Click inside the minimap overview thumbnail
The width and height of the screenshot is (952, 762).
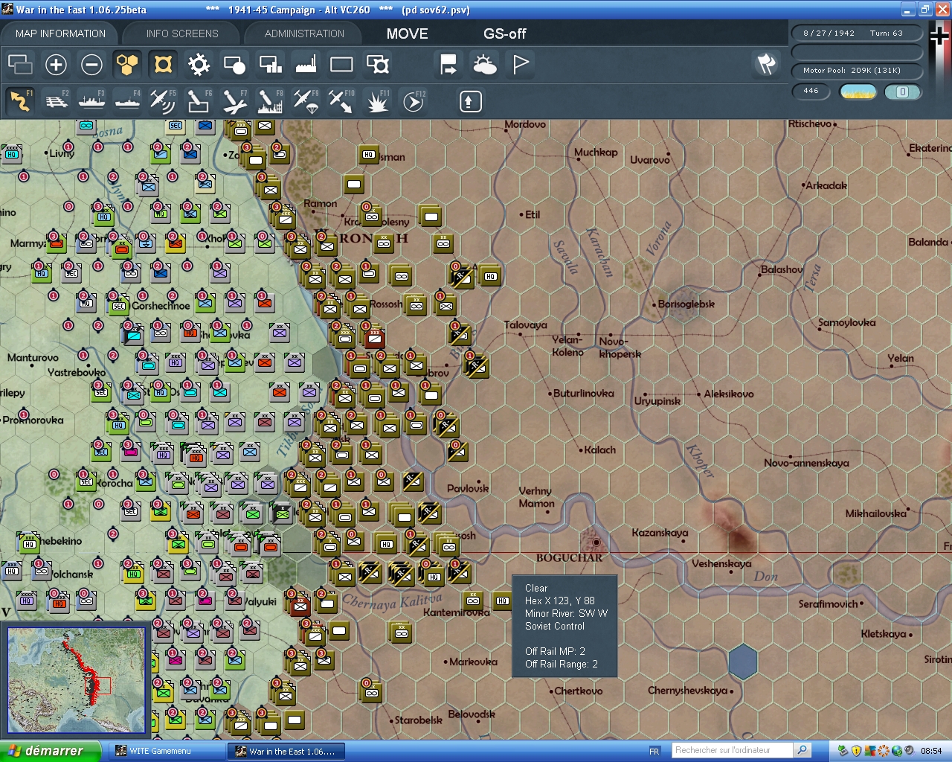[x=74, y=681]
